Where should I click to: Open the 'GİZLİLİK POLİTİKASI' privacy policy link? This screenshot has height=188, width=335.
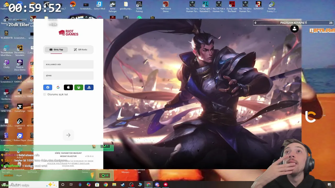57,163
